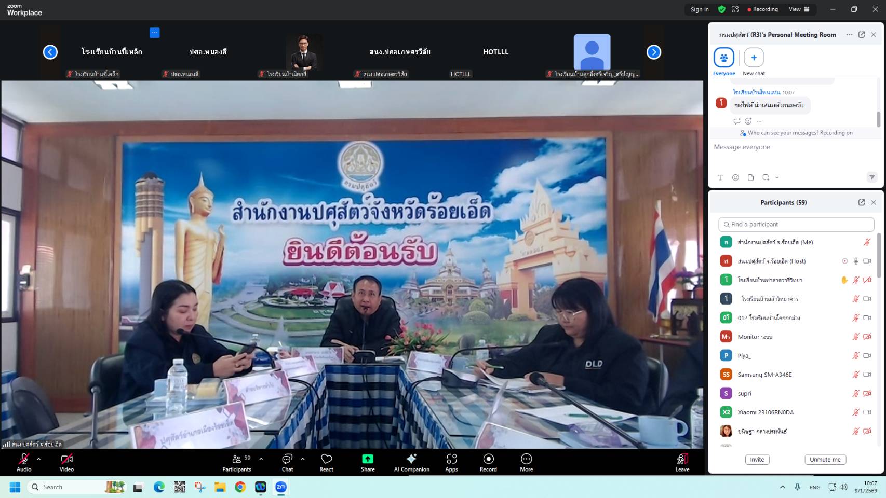Open the React emoji reactions button
The image size is (886, 498).
click(x=326, y=459)
